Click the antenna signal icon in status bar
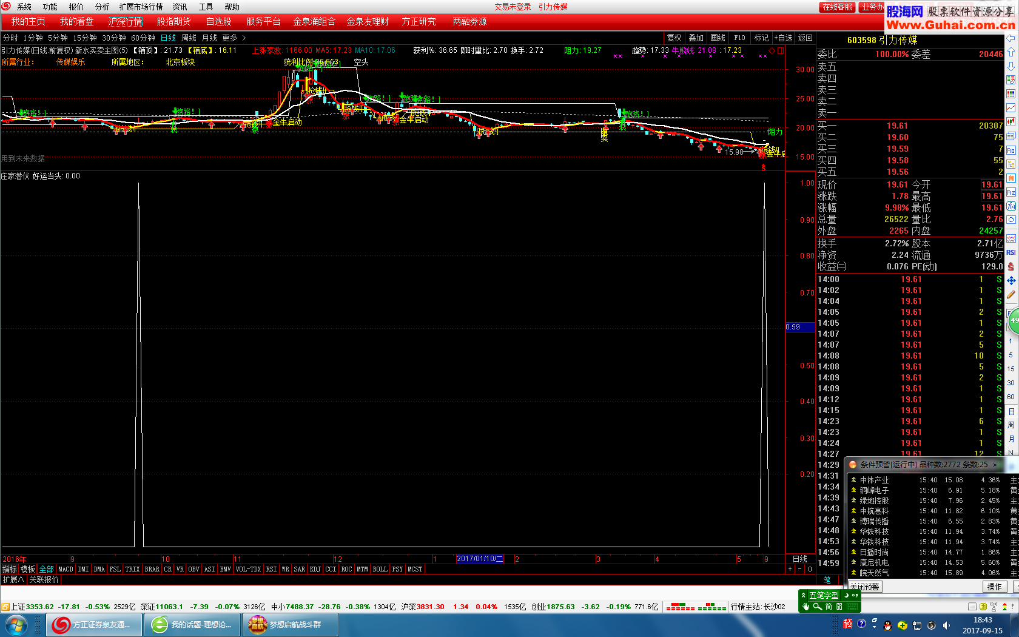The width and height of the screenshot is (1019, 637). click(994, 607)
